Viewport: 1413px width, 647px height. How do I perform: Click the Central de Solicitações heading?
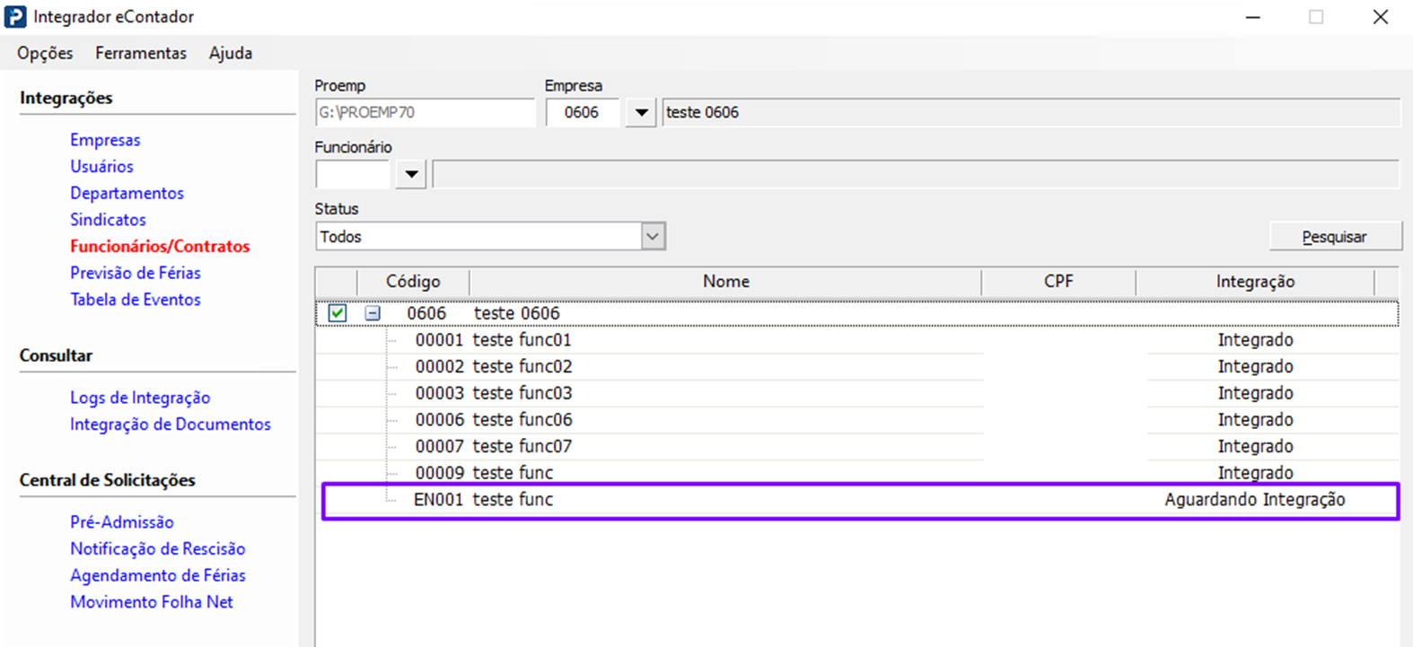click(108, 480)
